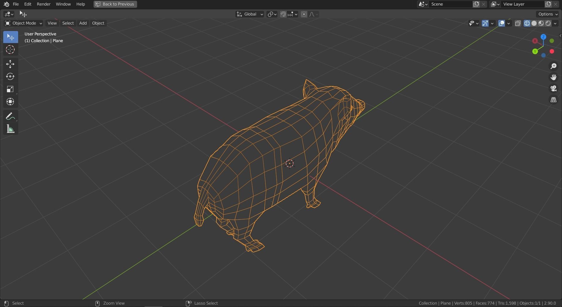Open the viewport Object menu
The height and width of the screenshot is (307, 562).
tap(98, 23)
